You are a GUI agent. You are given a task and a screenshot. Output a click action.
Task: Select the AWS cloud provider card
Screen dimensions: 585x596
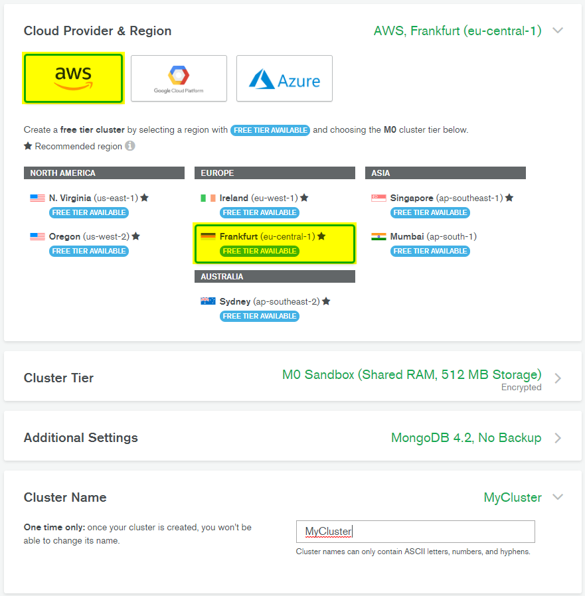pyautogui.click(x=74, y=78)
